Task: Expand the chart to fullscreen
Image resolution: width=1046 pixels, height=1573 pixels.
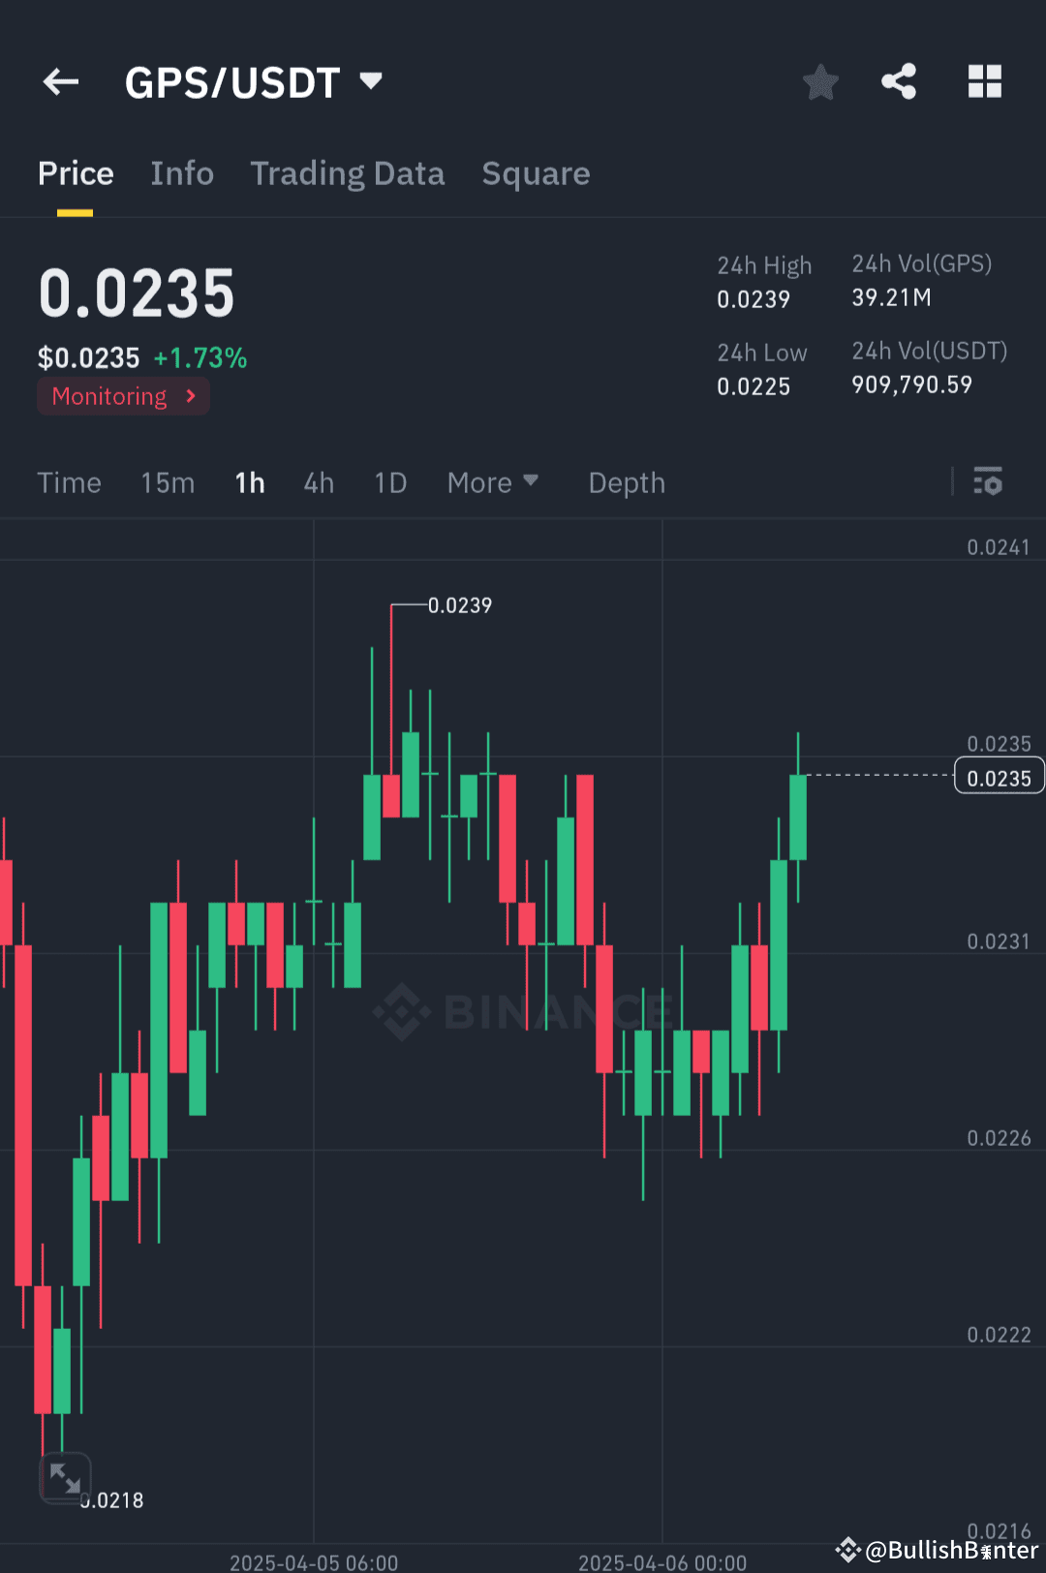Action: pyautogui.click(x=64, y=1477)
